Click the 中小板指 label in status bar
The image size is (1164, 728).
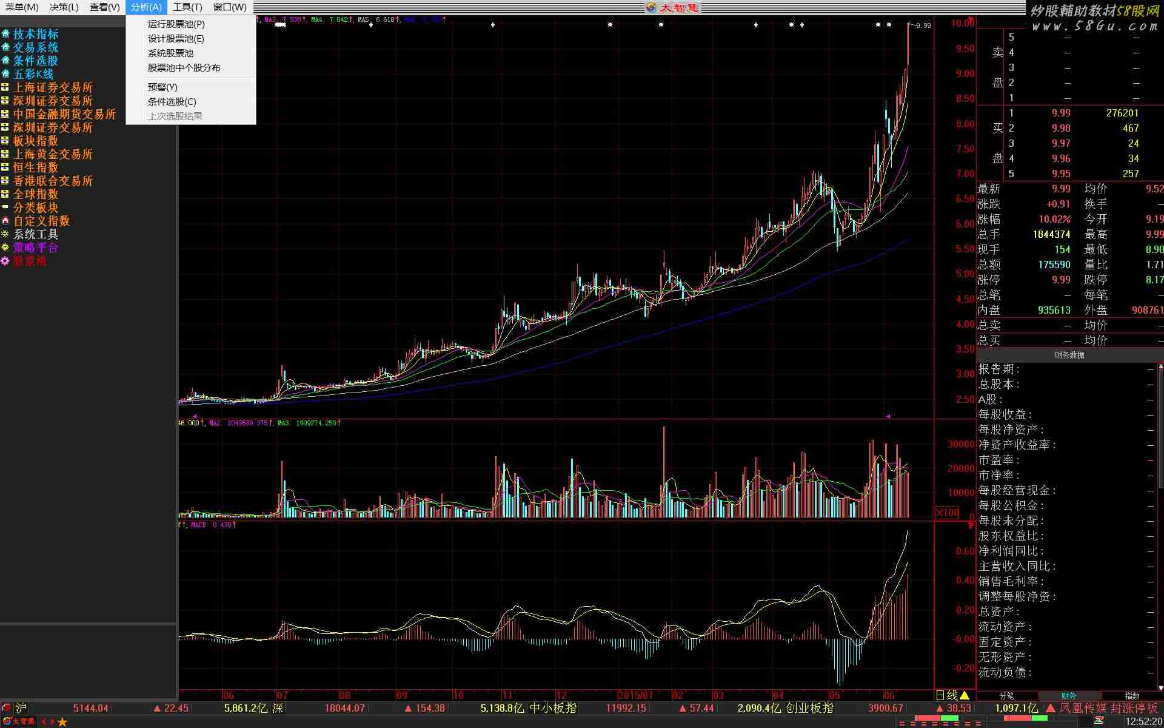553,708
